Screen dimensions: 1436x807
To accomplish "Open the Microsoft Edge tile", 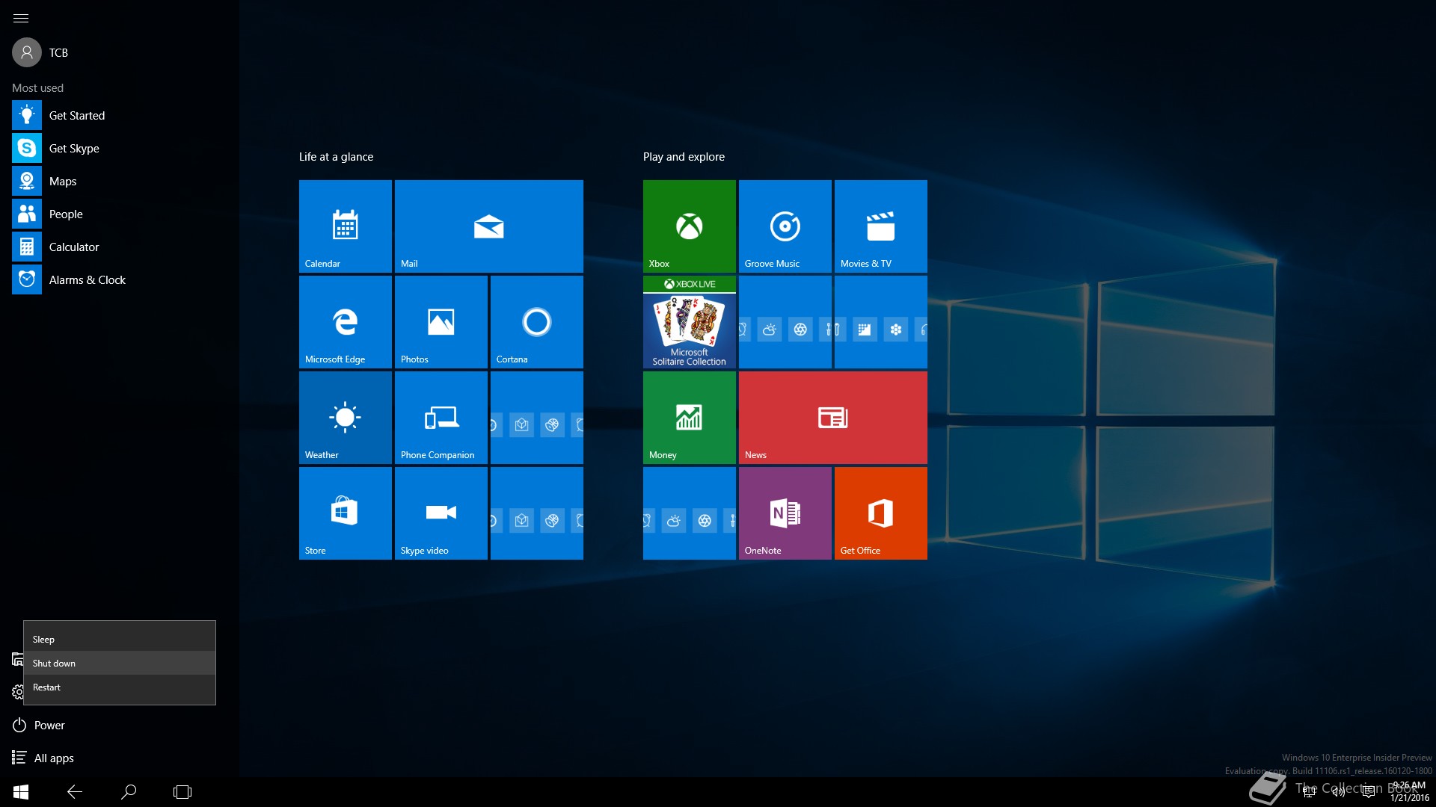I will pos(345,321).
